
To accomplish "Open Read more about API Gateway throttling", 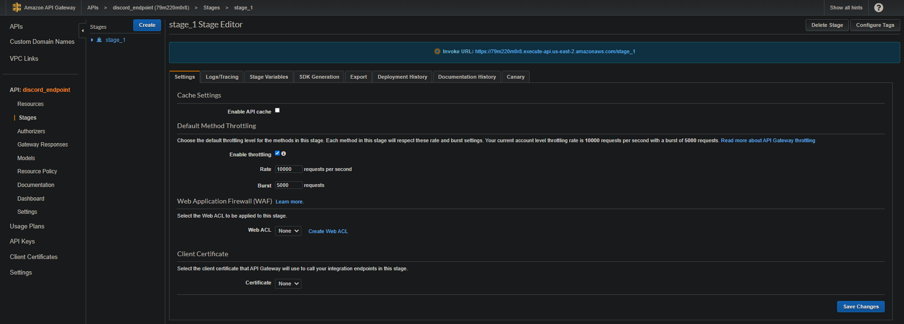I will tap(768, 140).
